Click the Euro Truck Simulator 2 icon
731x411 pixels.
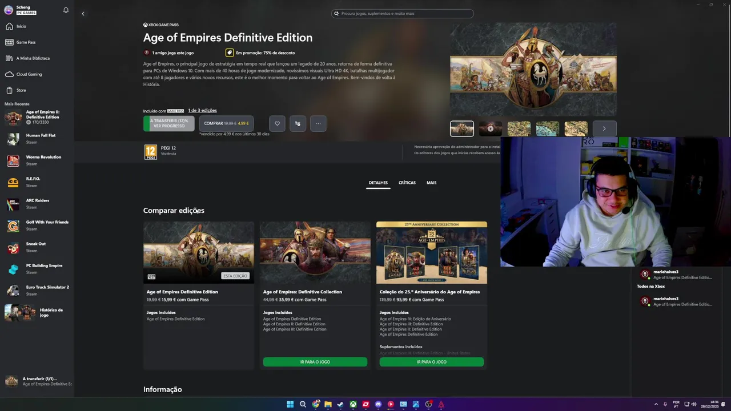13,291
